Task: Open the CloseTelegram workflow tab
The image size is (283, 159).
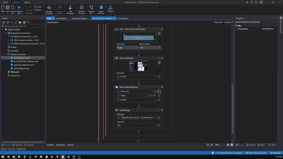Action: [x=123, y=19]
